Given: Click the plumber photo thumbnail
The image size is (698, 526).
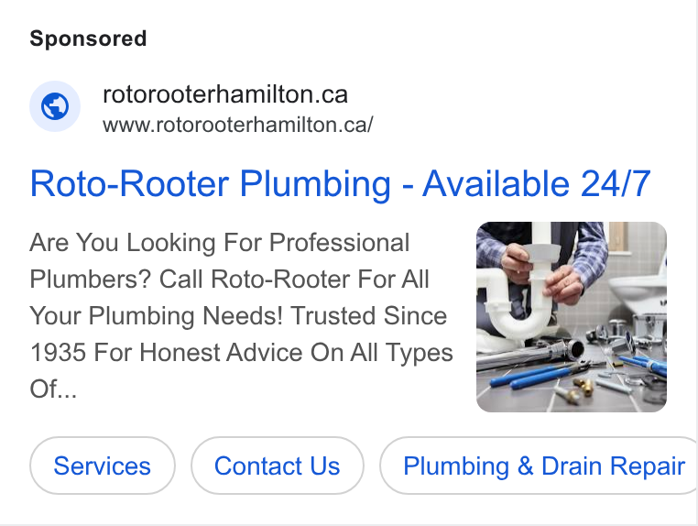Looking at the screenshot, I should 571,317.
